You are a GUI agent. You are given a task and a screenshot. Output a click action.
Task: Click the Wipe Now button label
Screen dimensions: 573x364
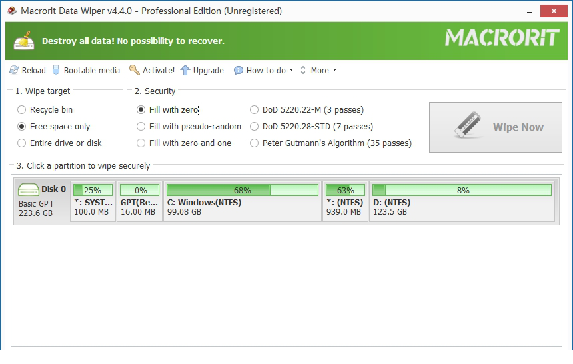pyautogui.click(x=518, y=127)
